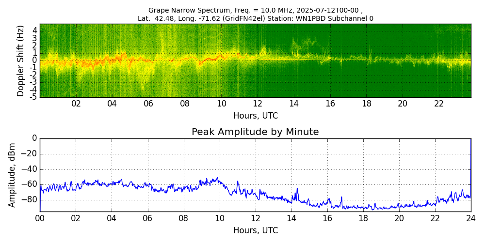The image size is (485, 242).
Task: Click the 4 tick on the Doppler axis
Action: 34,30
